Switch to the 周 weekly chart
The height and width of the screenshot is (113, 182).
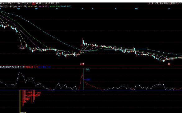pyautogui.click(x=37, y=3)
